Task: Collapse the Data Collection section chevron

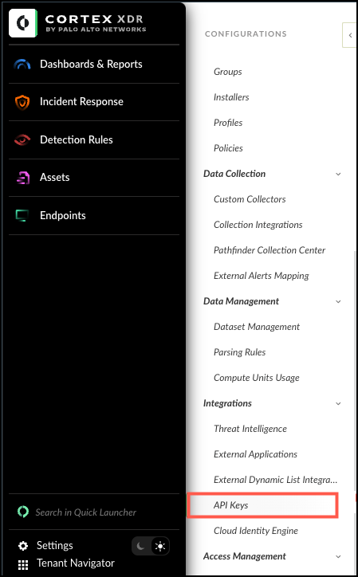Action: point(338,174)
